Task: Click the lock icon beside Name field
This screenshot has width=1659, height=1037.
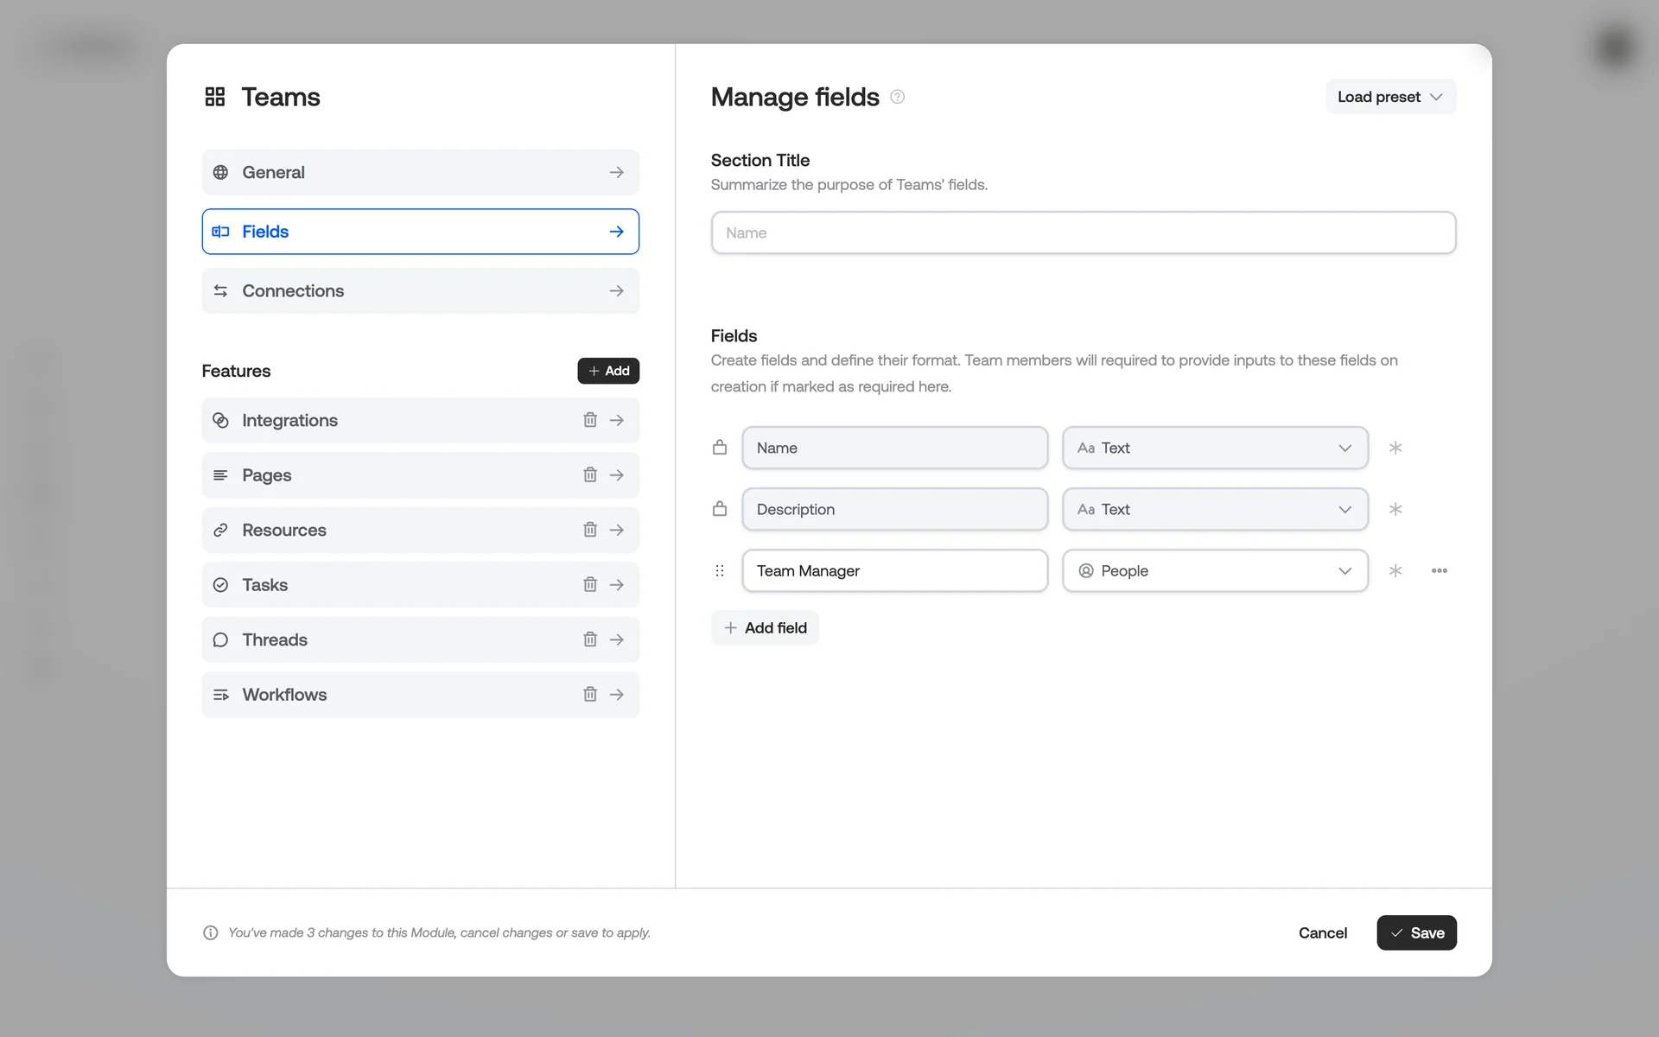Action: (x=720, y=448)
